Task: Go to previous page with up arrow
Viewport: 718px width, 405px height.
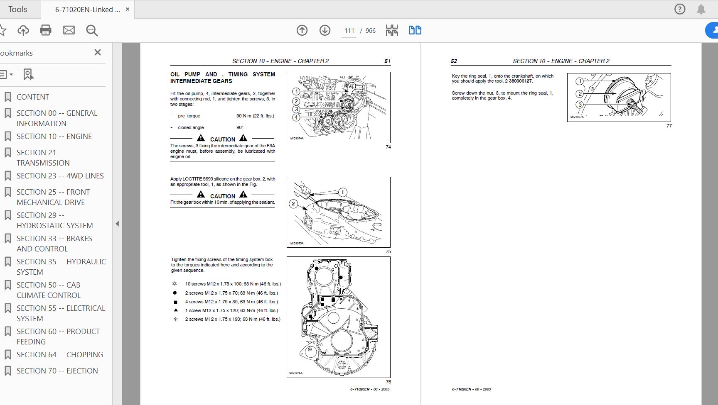Action: [302, 30]
